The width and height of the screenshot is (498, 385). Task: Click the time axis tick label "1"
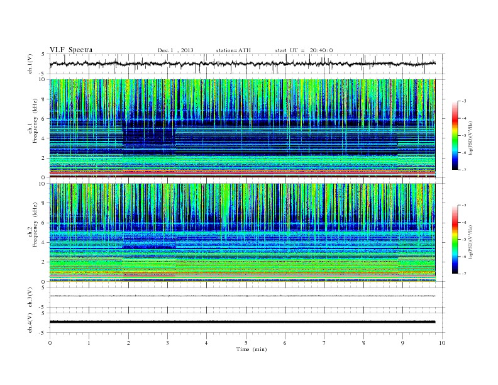[89, 343]
